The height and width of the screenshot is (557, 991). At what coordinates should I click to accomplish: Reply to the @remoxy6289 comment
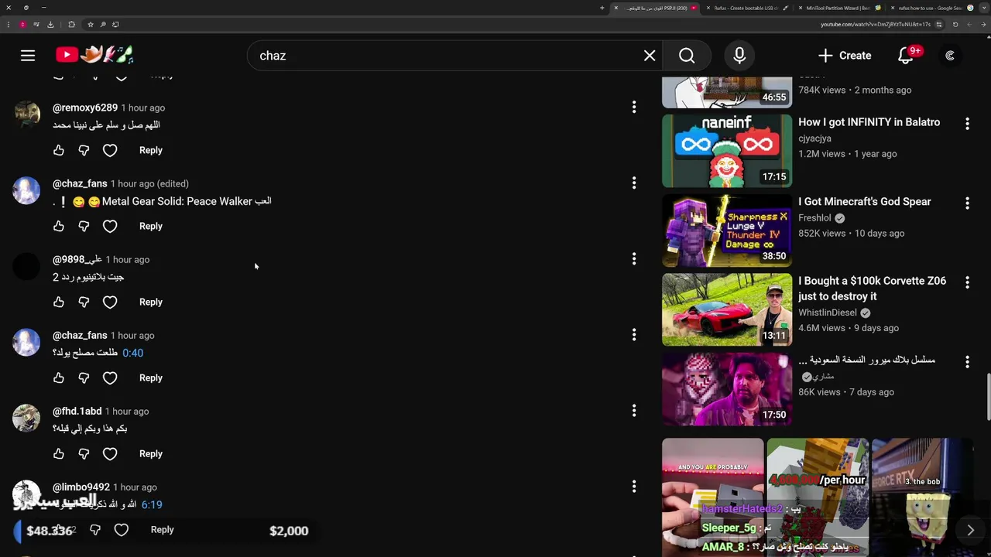151,150
